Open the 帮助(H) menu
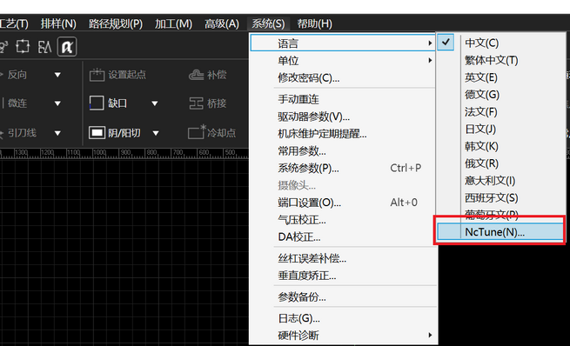The height and width of the screenshot is (346, 570). [x=314, y=24]
